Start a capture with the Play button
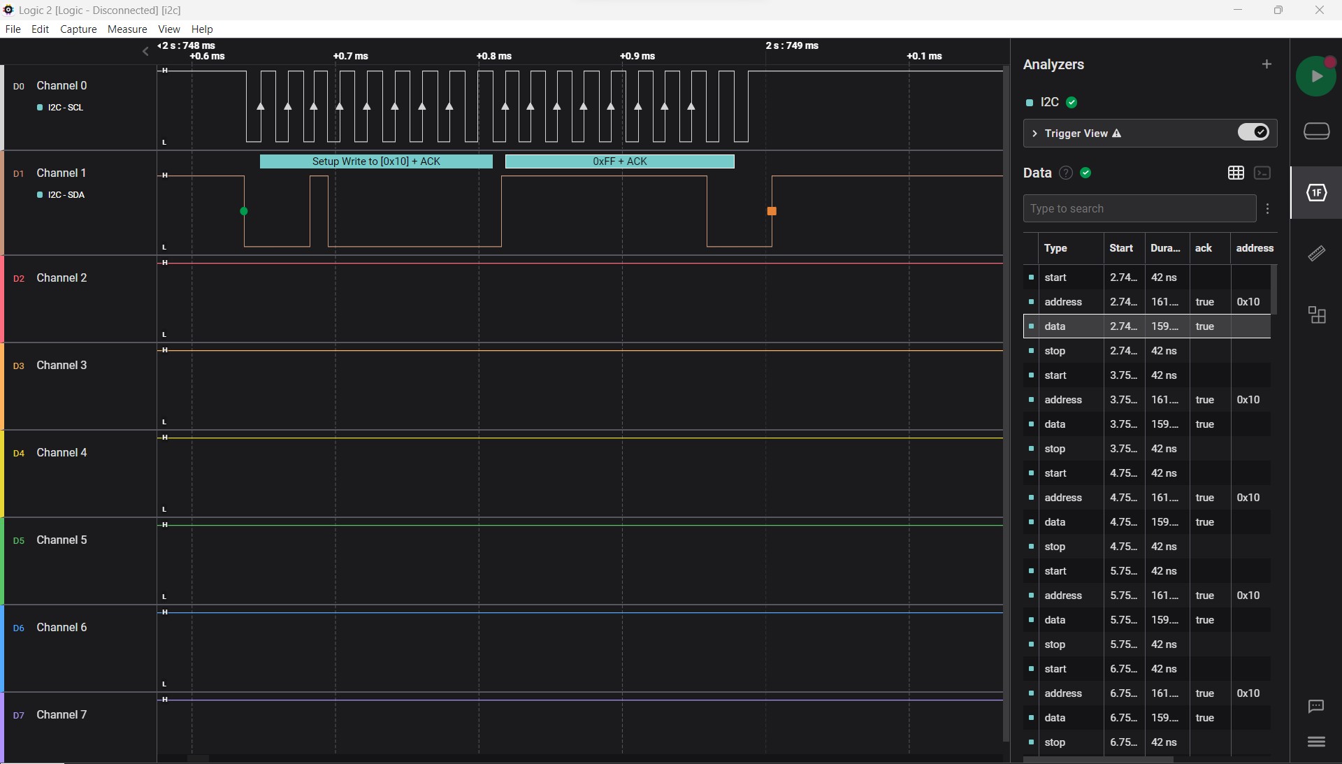This screenshot has height=764, width=1342. click(x=1317, y=75)
